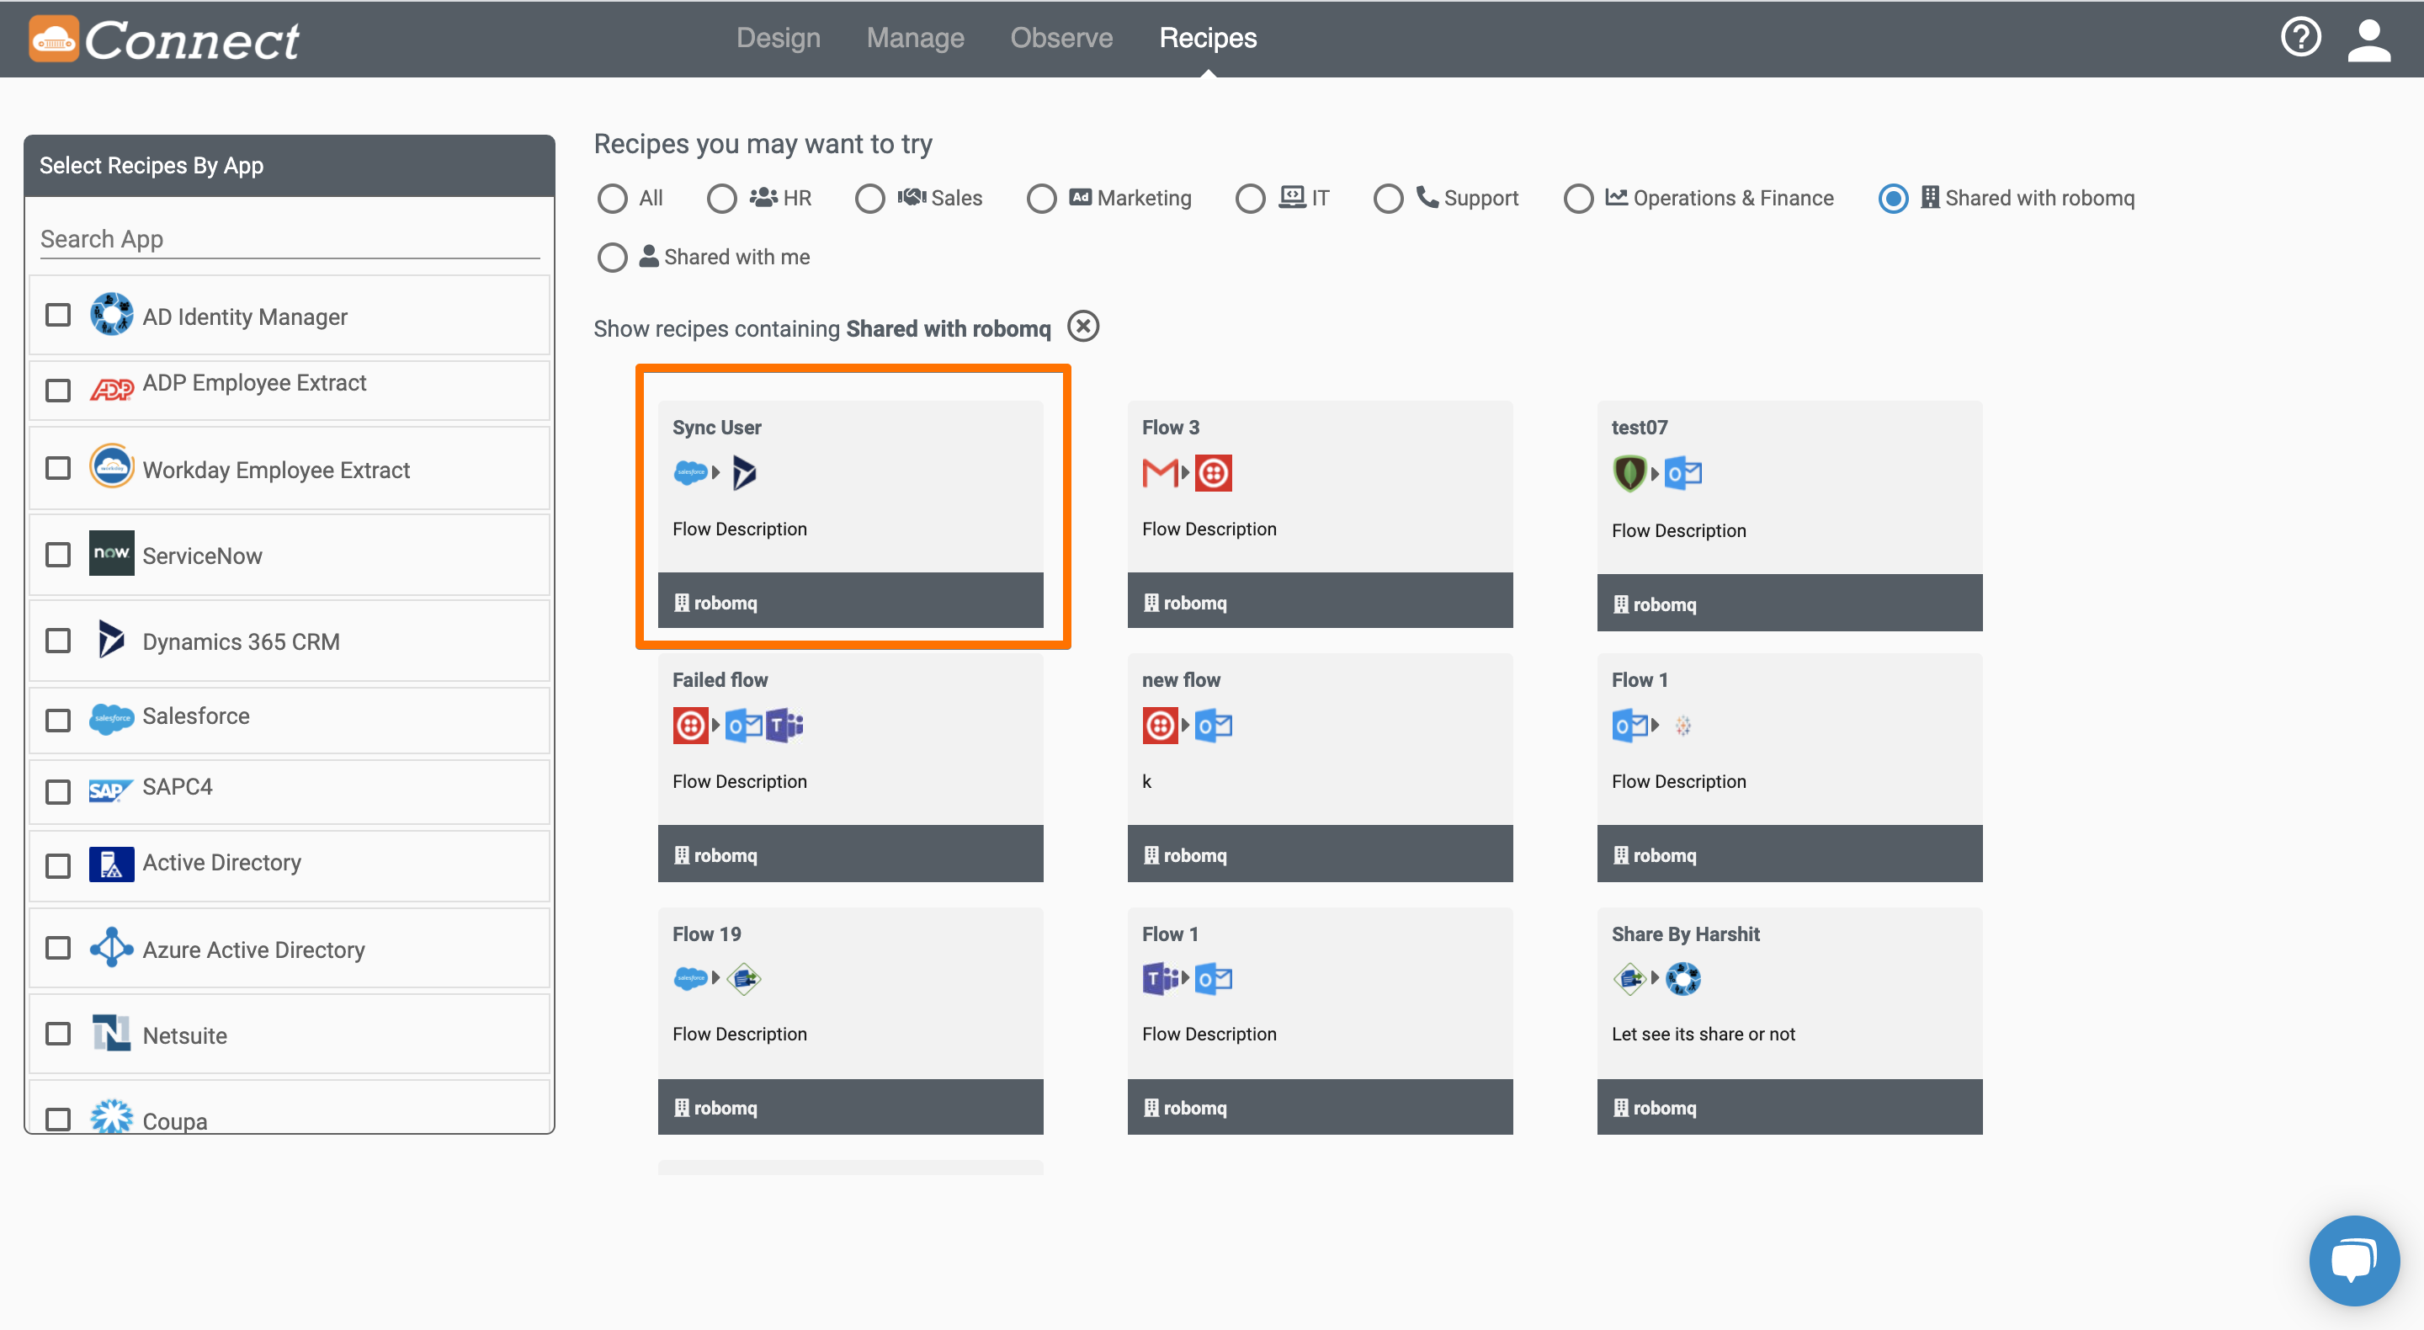The width and height of the screenshot is (2424, 1330).
Task: Click AD Identity Manager icon in Share By Harshit
Action: point(1682,978)
